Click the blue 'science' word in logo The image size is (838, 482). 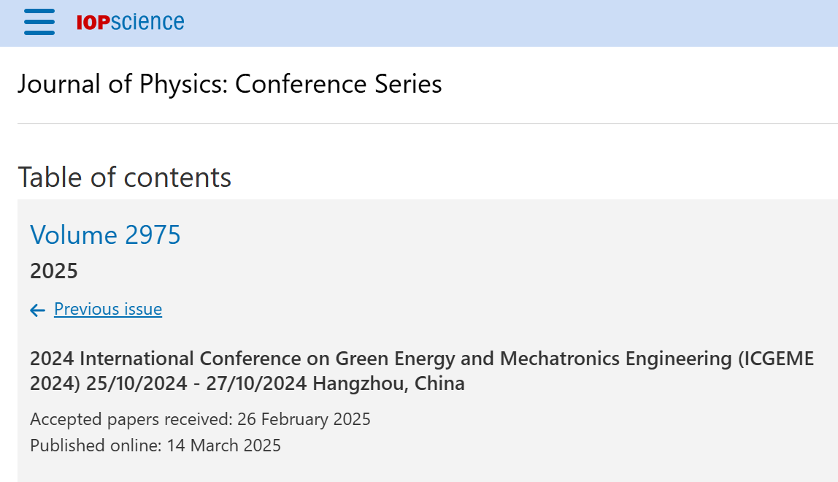(147, 22)
